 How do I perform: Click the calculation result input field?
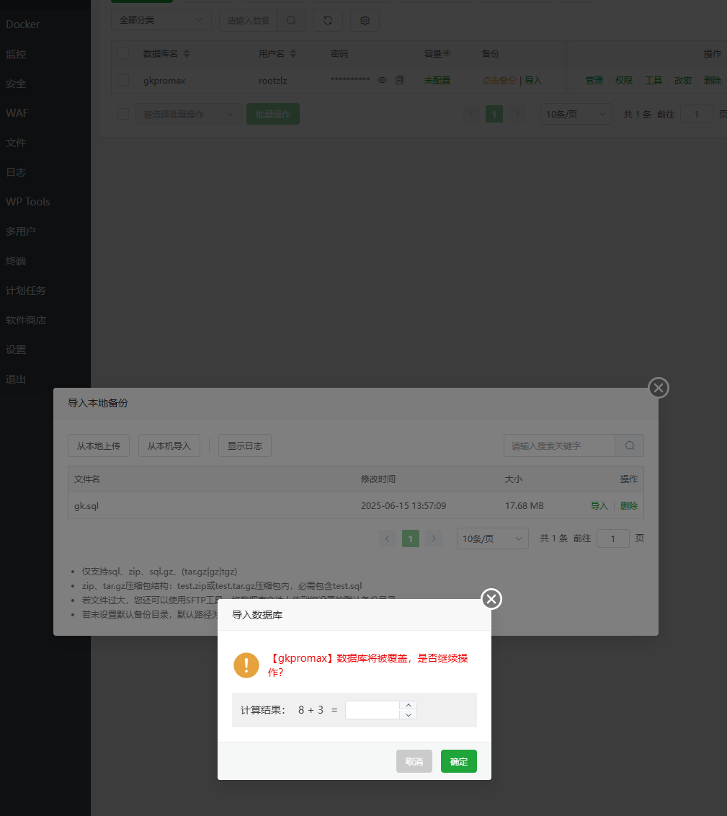click(x=373, y=710)
